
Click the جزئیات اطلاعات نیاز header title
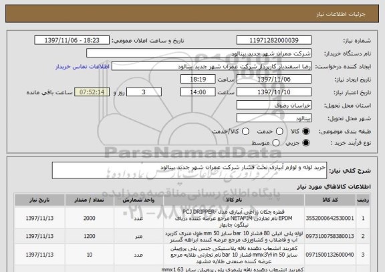[x=341, y=14]
